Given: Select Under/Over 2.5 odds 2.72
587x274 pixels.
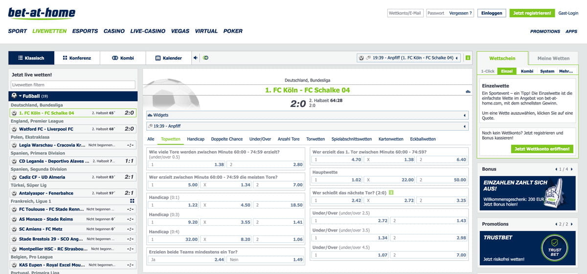Looking at the screenshot, I should (x=350, y=221).
